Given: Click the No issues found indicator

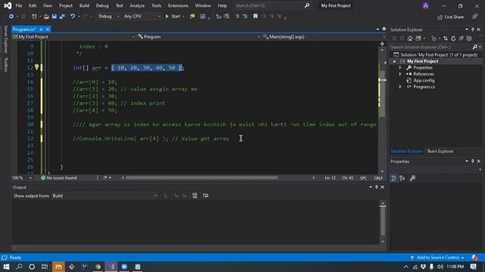Looking at the screenshot, I should pos(59,178).
